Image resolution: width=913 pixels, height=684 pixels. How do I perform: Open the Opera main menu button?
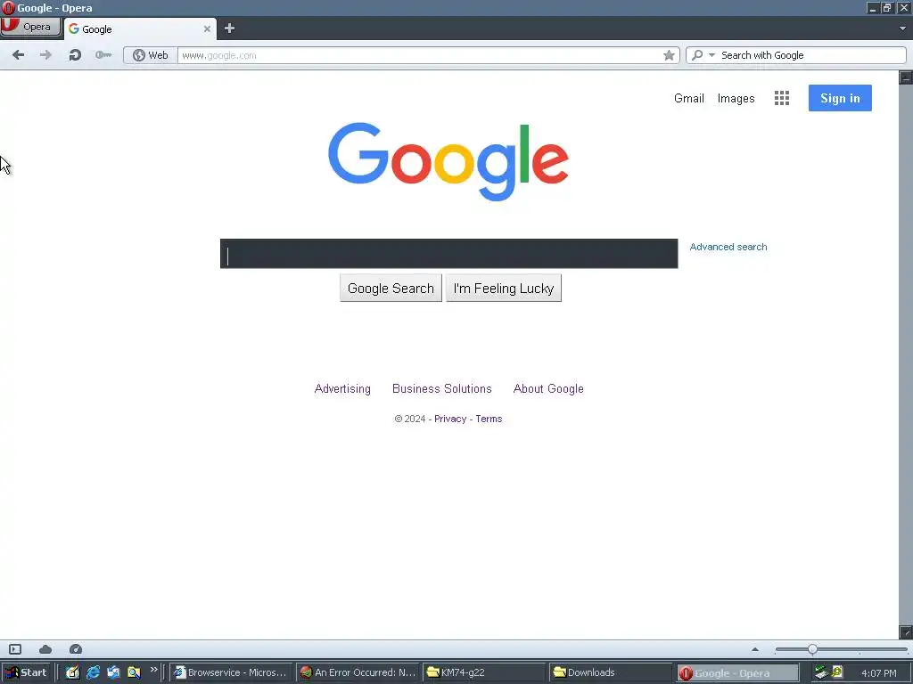click(30, 27)
